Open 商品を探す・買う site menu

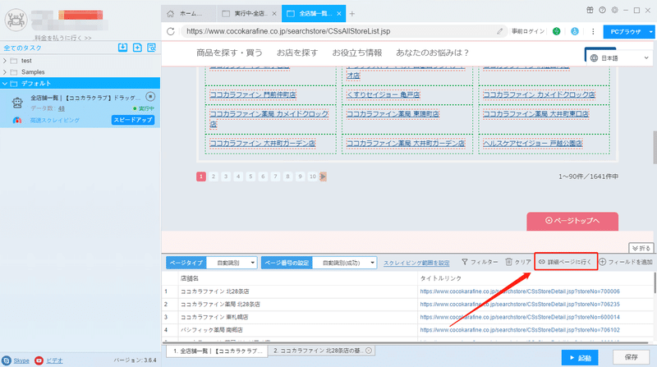tap(230, 53)
